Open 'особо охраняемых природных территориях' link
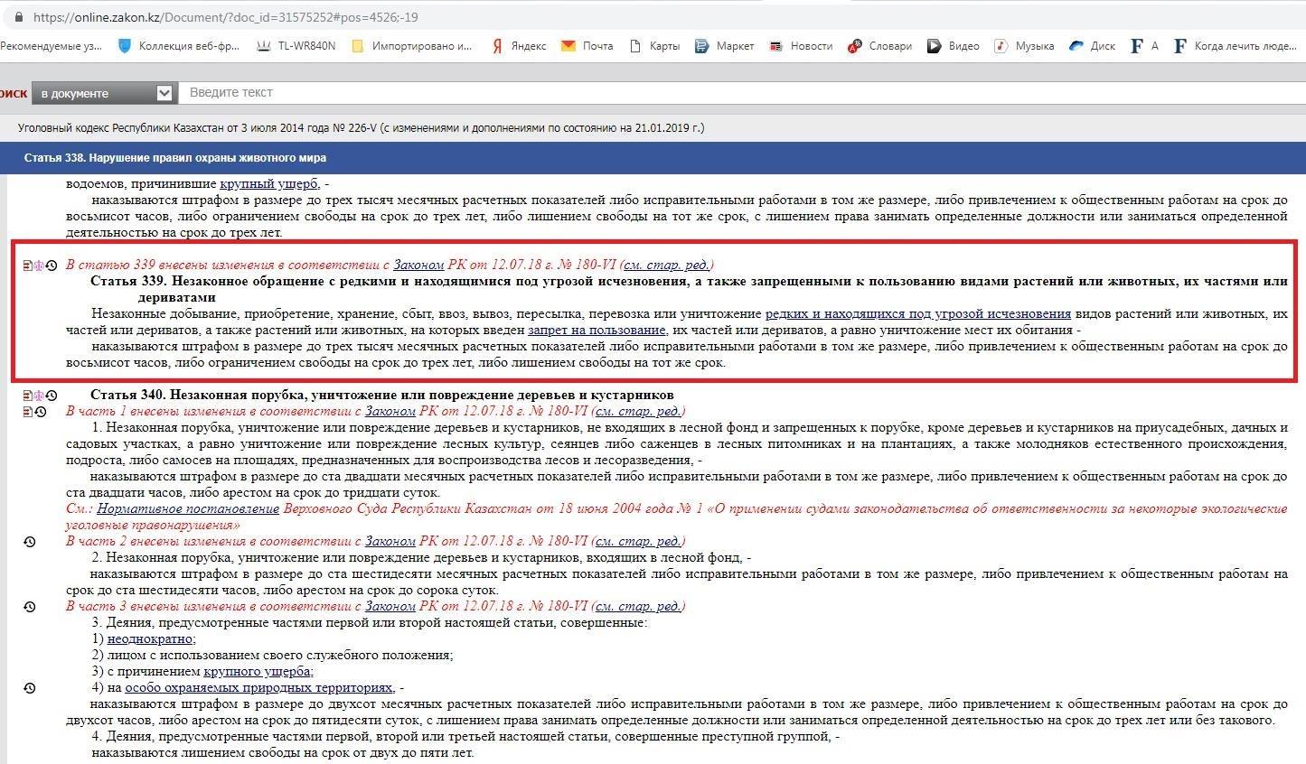1306x764 pixels. [258, 688]
